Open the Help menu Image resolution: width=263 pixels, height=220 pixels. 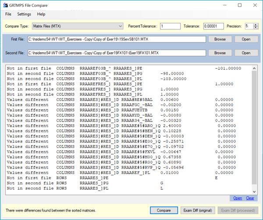point(41,14)
